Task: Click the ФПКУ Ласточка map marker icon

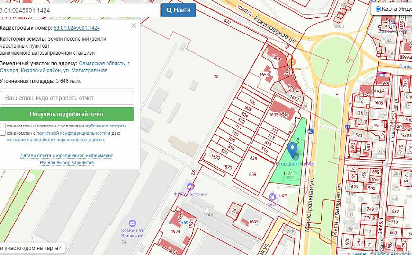Action: (x=190, y=187)
